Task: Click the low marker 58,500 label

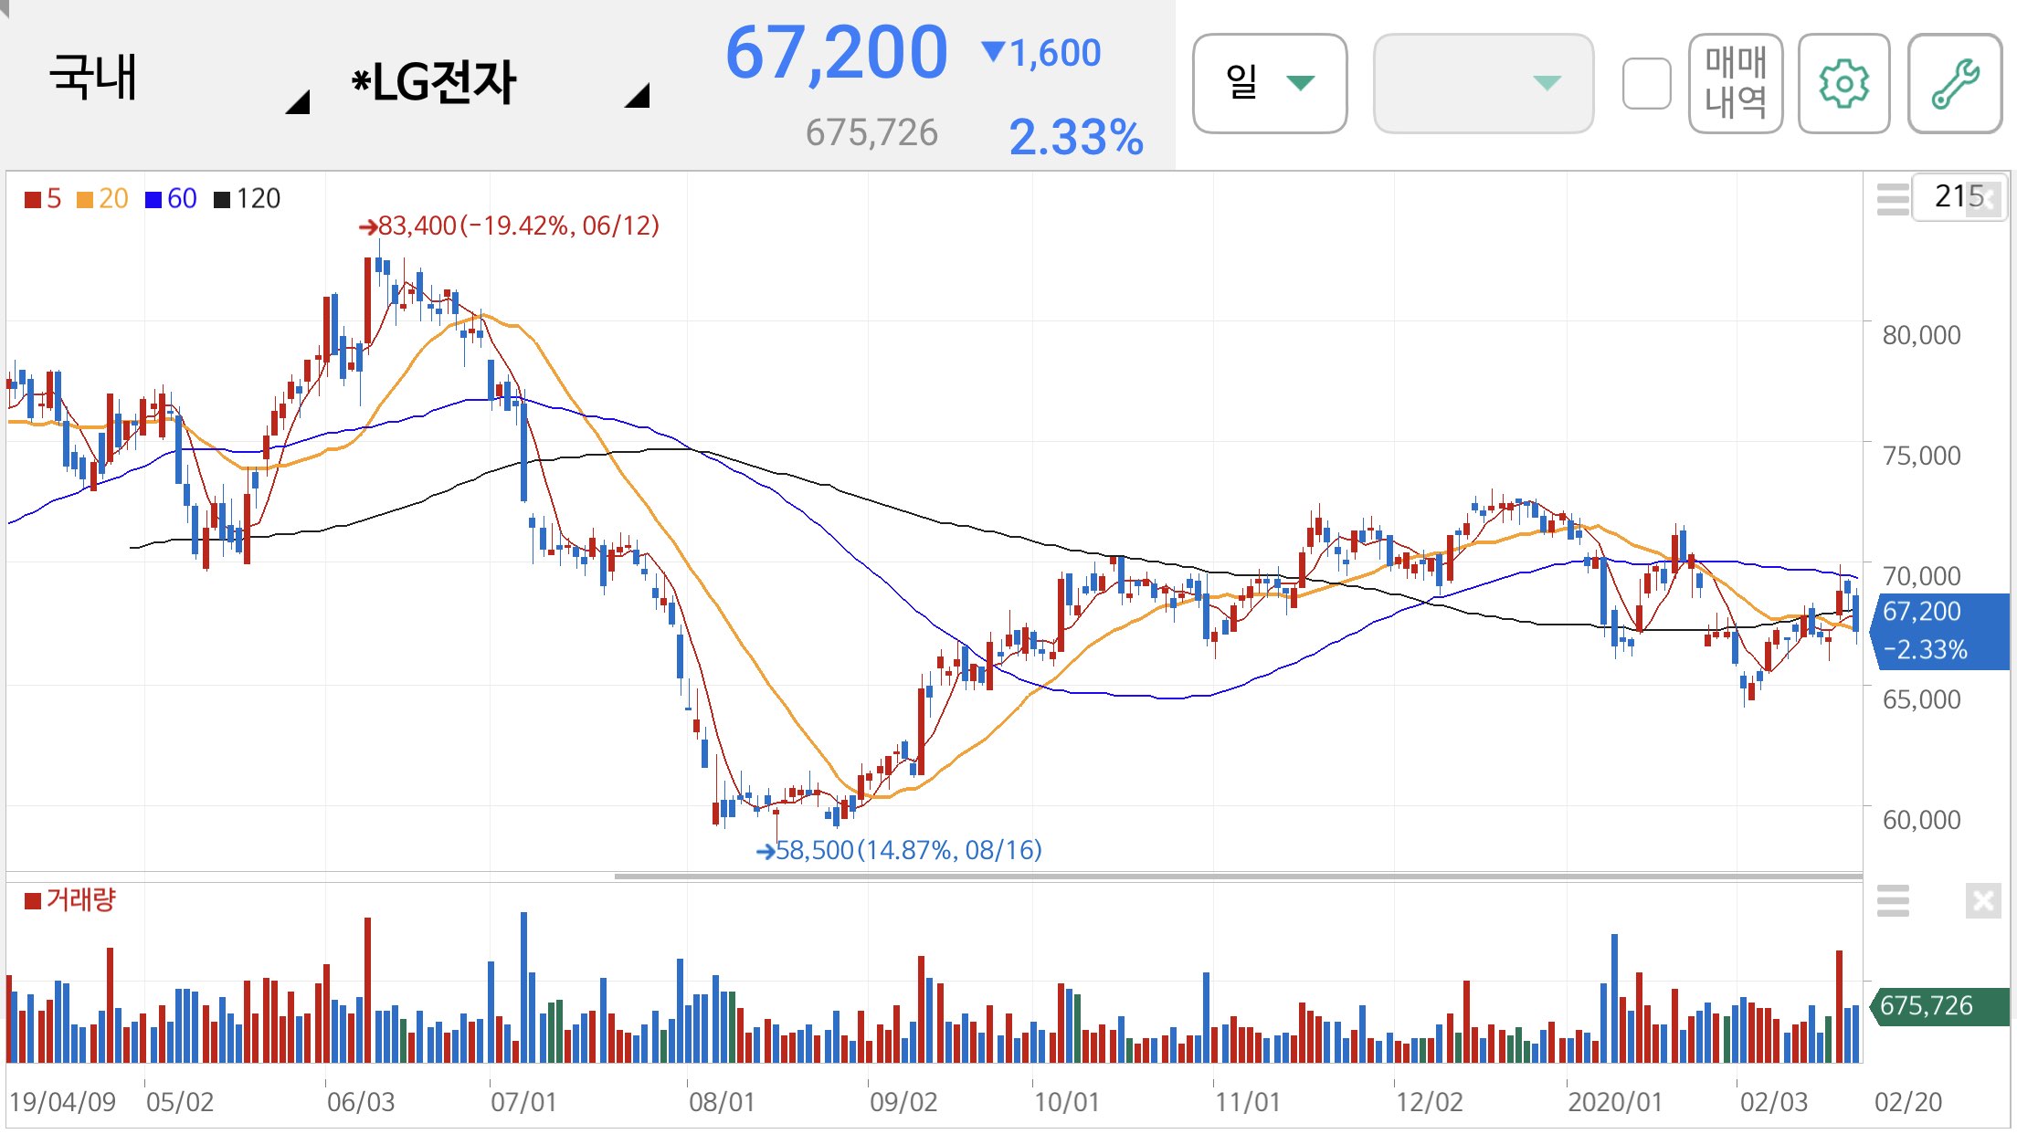Action: tap(899, 850)
